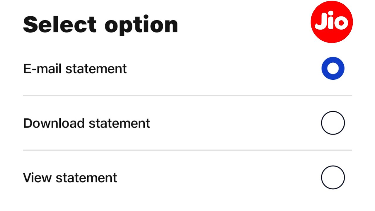The height and width of the screenshot is (211, 375).
Task: Select the E-mail statement radio button
Action: (333, 69)
